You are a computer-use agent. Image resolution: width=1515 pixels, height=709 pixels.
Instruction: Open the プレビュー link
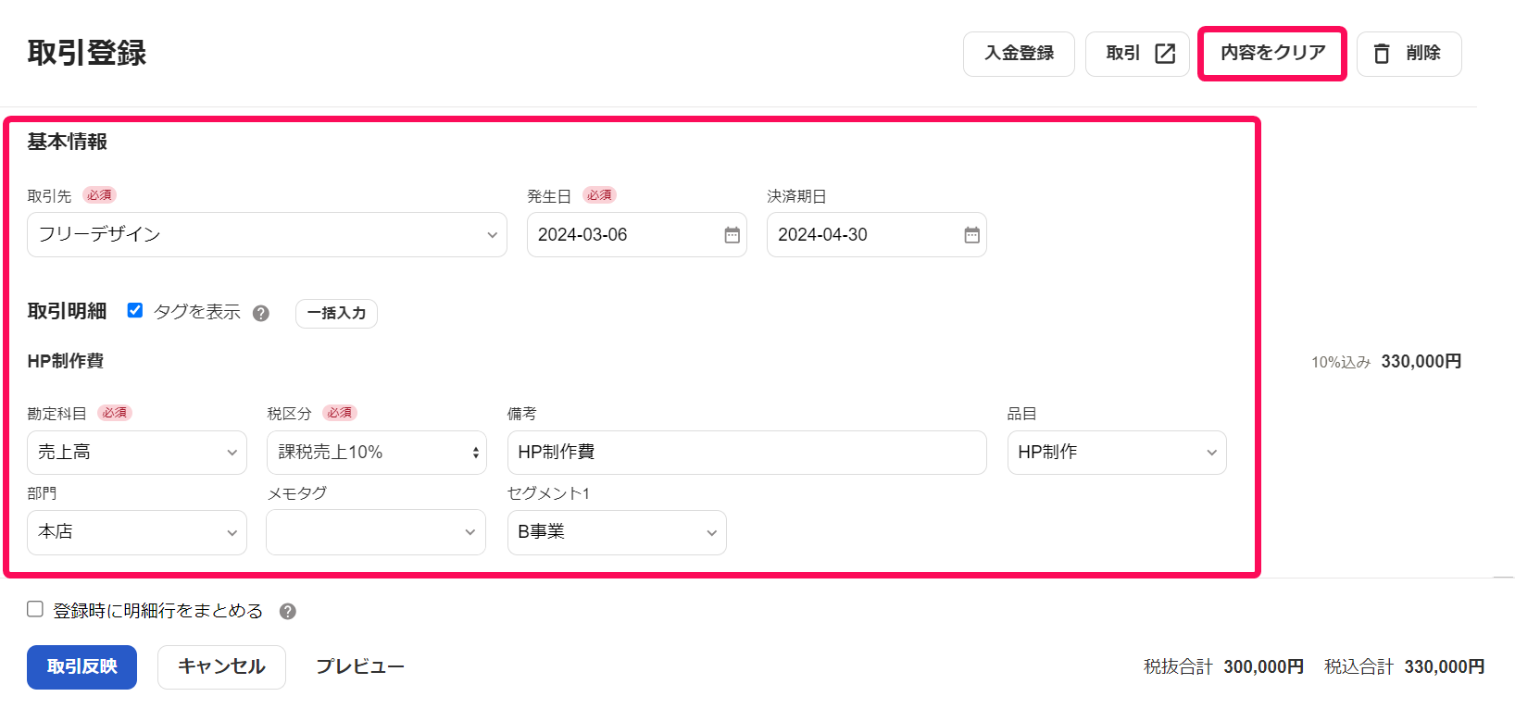tap(360, 667)
